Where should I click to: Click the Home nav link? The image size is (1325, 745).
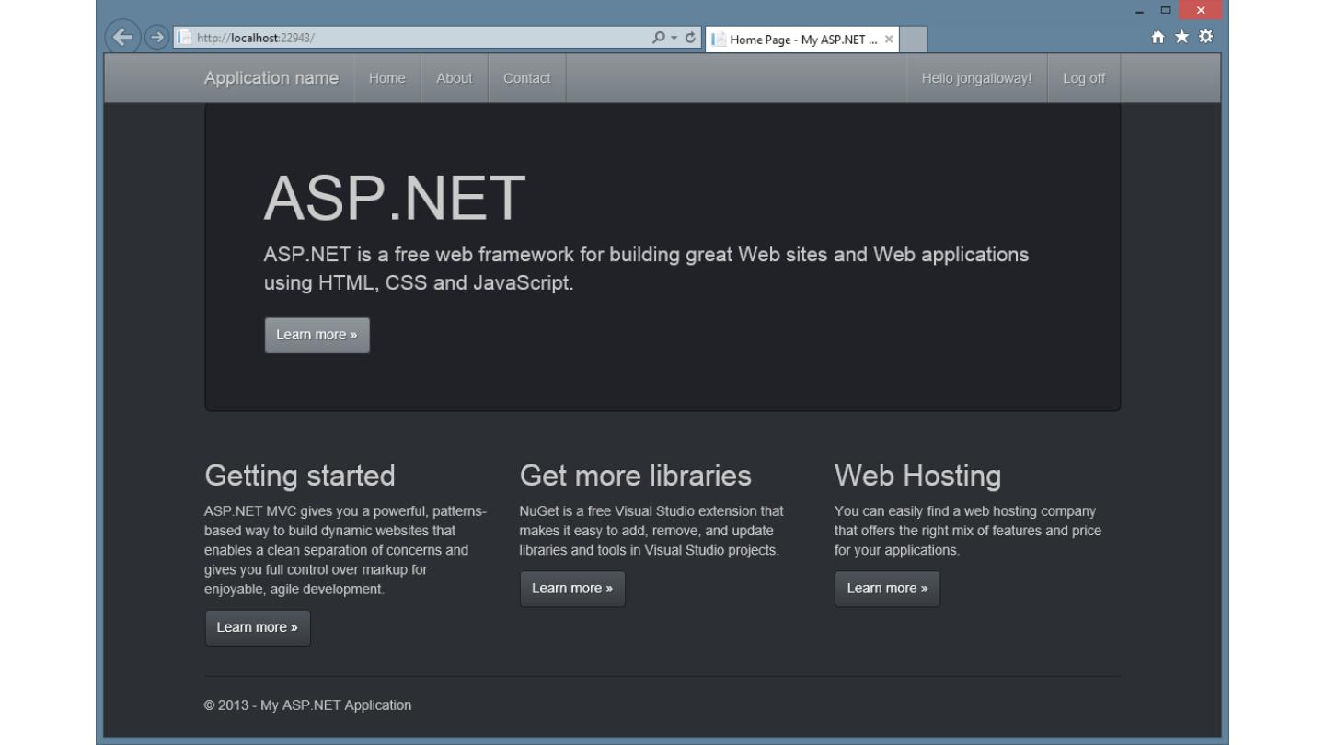pos(386,78)
